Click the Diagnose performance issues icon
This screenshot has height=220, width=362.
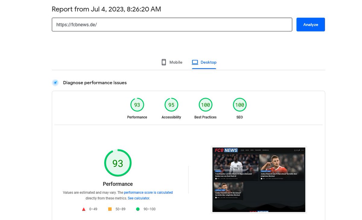tap(55, 82)
